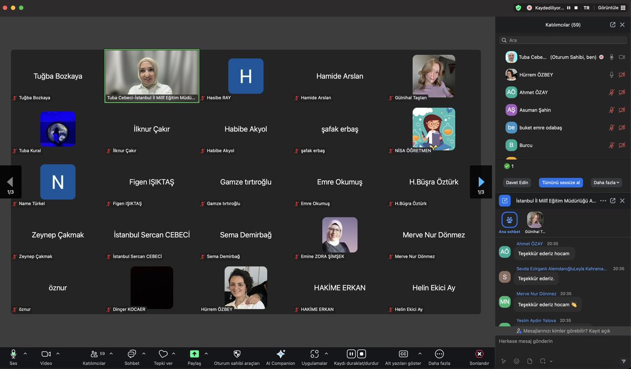Viewport: 631px width, 369px height.
Task: Toggle Asuman Şahin's video icon
Action: point(622,110)
